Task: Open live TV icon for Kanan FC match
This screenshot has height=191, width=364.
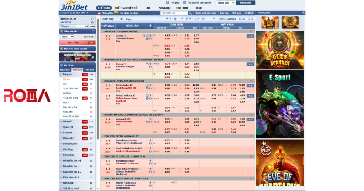Action: [x=147, y=64]
